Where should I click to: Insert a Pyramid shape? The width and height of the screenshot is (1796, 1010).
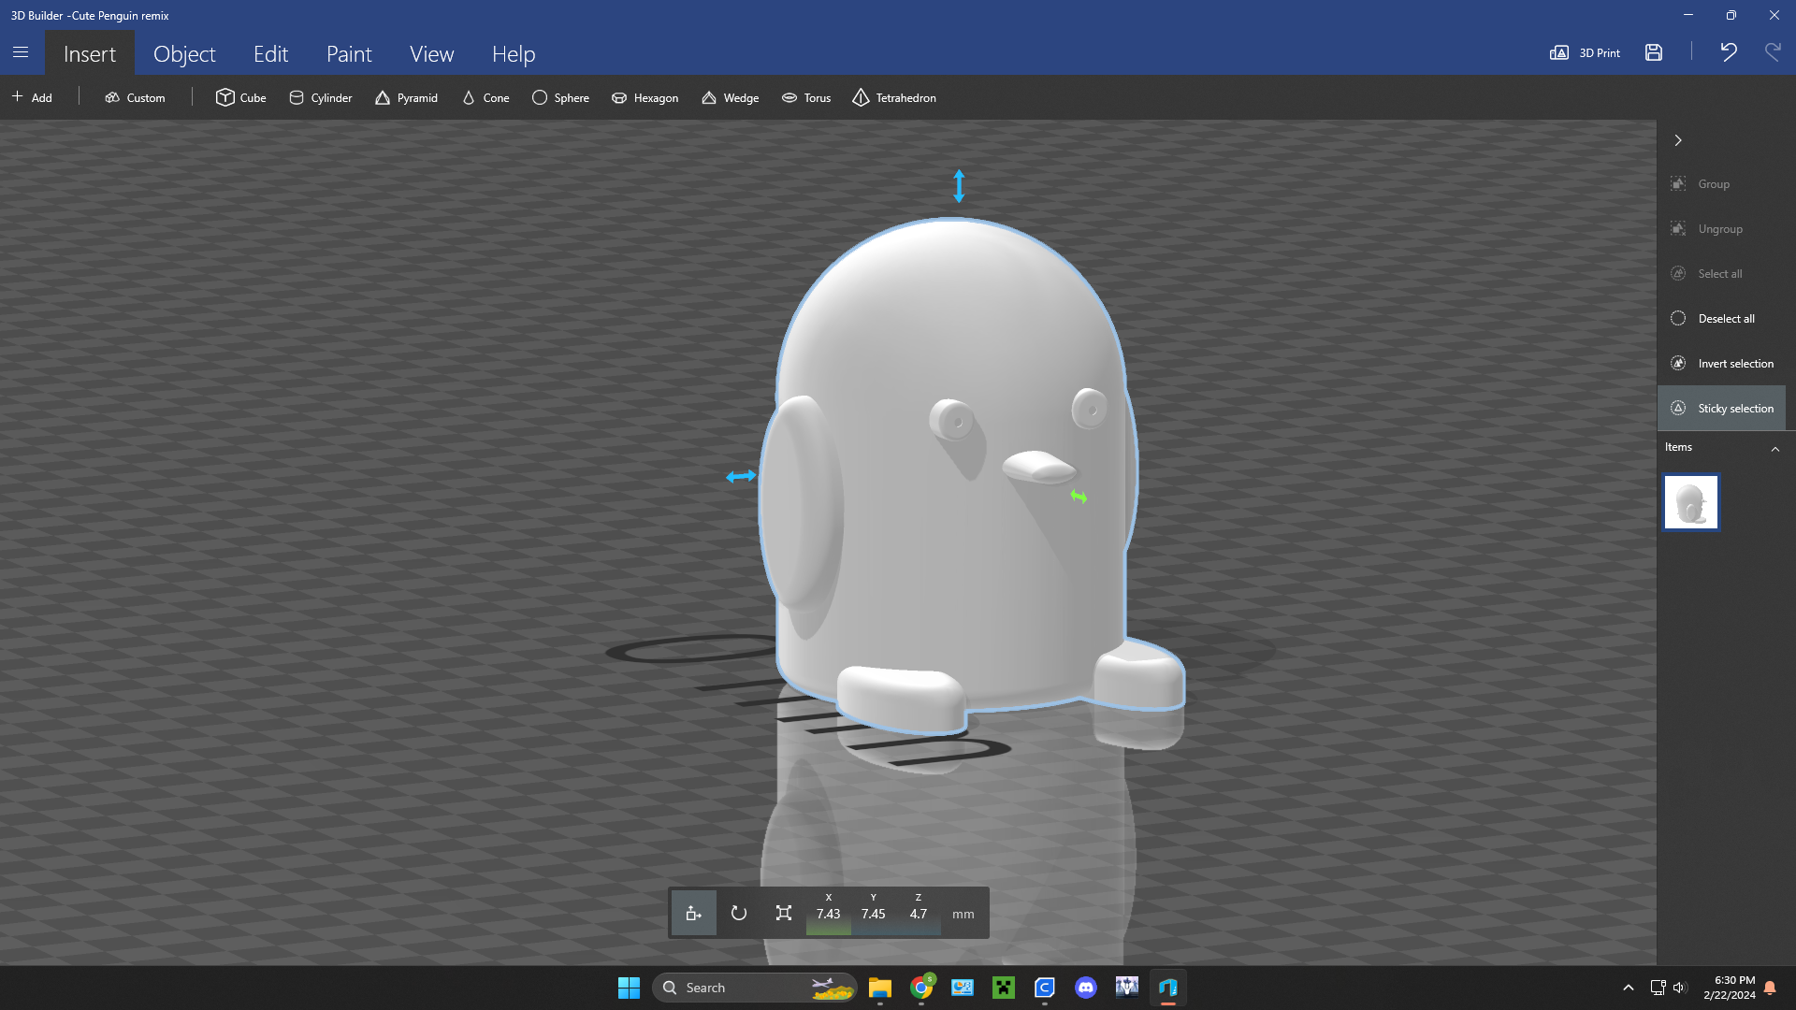pos(406,97)
